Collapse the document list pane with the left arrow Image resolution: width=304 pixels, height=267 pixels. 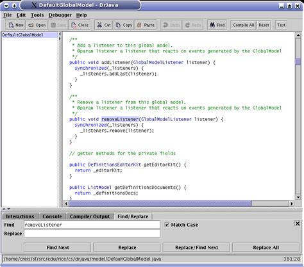click(x=60, y=34)
